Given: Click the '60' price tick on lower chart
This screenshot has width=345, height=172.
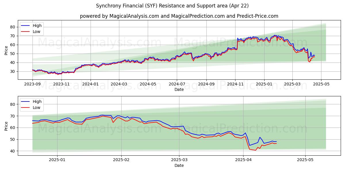Looking at the screenshot, I should tap(13, 128).
